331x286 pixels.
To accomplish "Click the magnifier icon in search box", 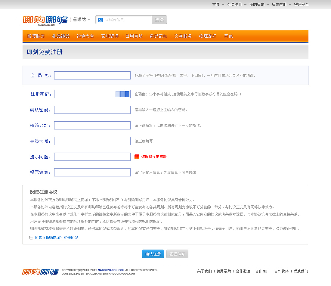I will pos(101,20).
